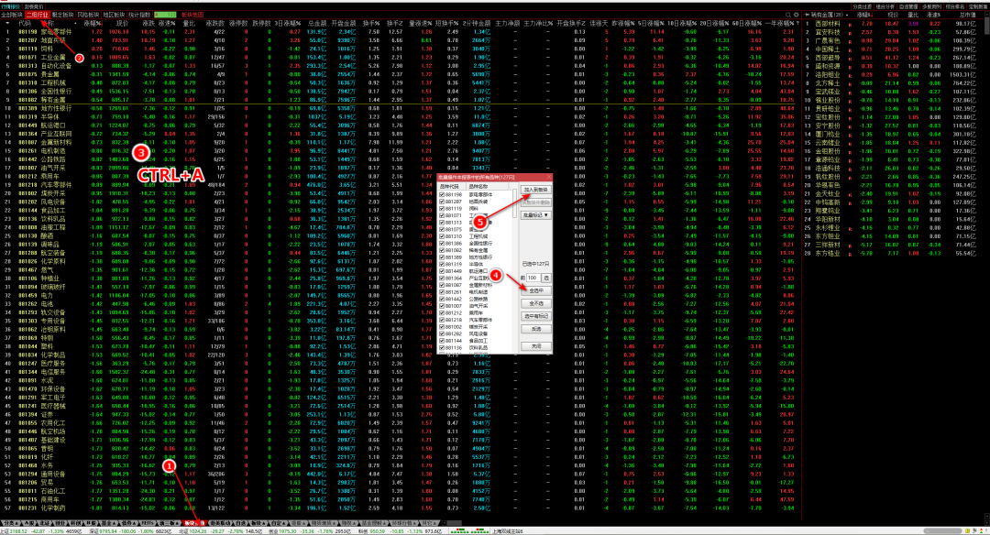
Task: Open the search magnifier icon above the table
Action: 788,15
